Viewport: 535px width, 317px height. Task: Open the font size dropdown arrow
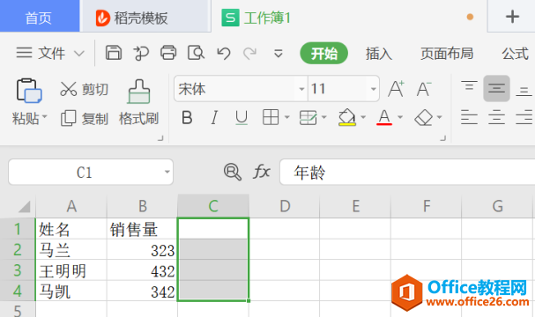coord(374,89)
